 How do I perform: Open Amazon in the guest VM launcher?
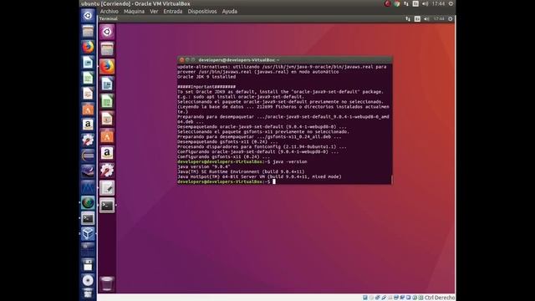coord(107,153)
